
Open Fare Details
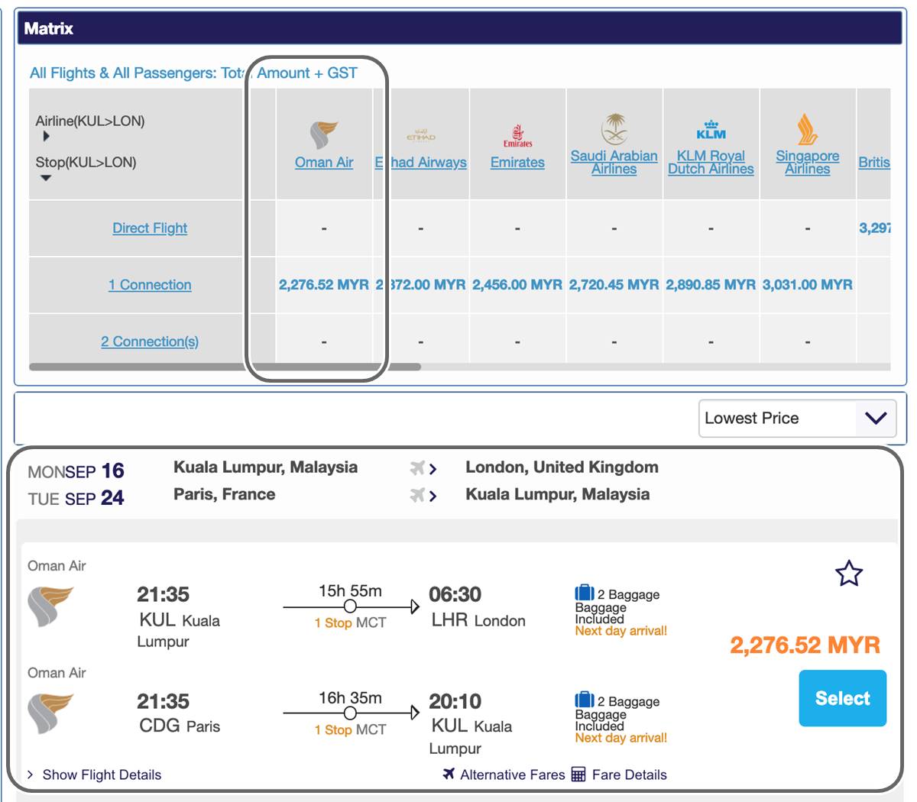pyautogui.click(x=620, y=775)
